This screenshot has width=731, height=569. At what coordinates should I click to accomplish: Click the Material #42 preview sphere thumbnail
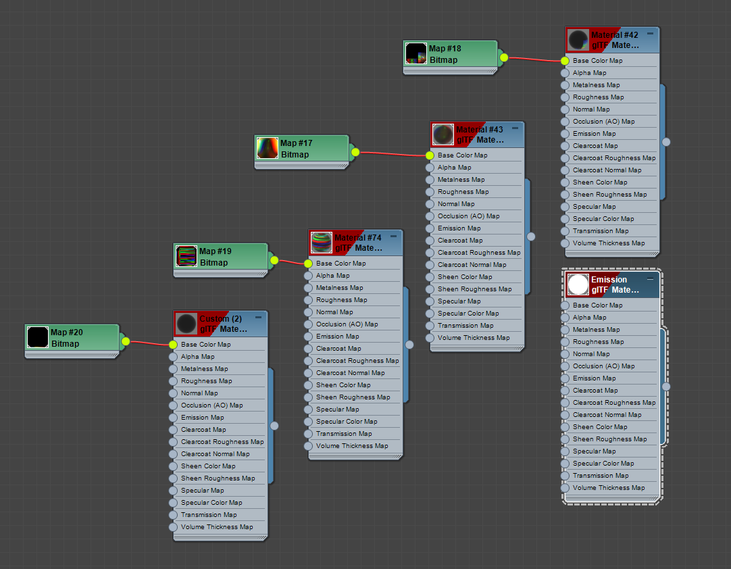tap(578, 40)
